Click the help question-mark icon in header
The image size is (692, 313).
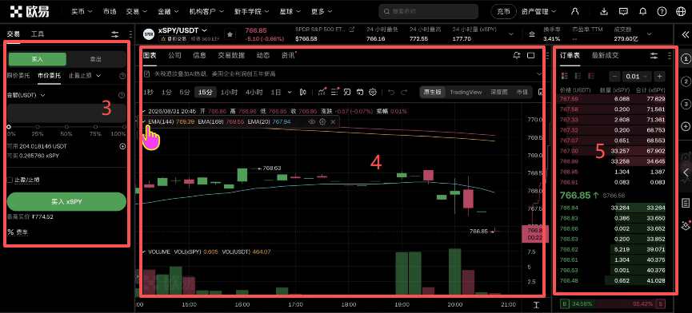662,12
